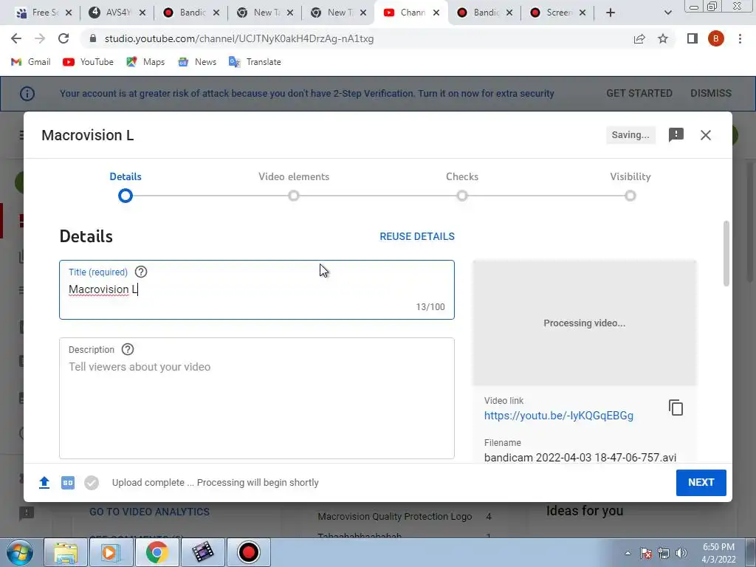The width and height of the screenshot is (756, 567).
Task: Open the video editor filmstrip taskbar icon
Action: pos(202,552)
